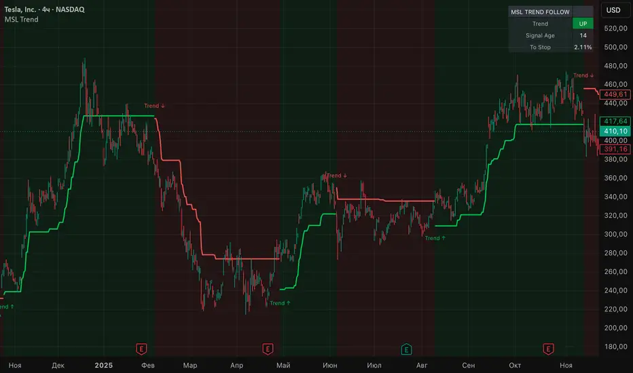Click the Май label on time axis

point(283,366)
